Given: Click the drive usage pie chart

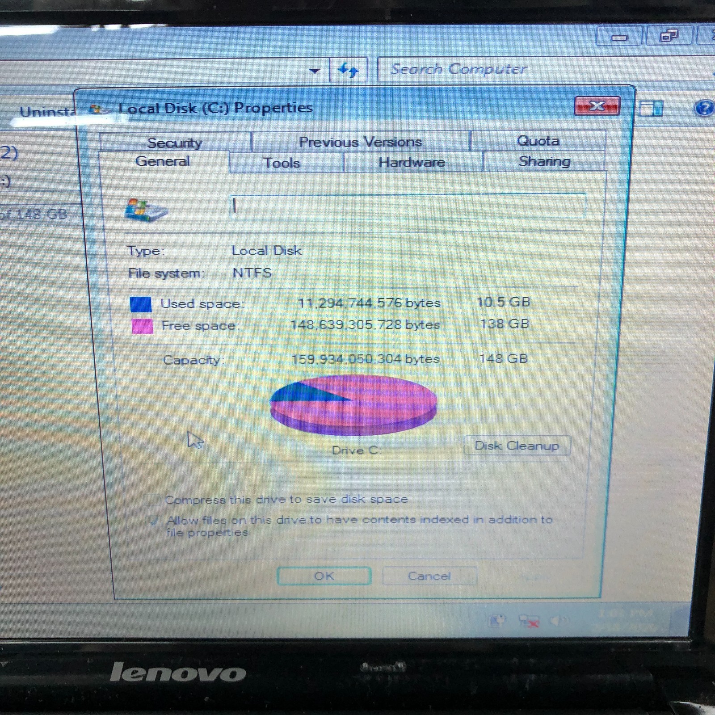Looking at the screenshot, I should coord(353,405).
